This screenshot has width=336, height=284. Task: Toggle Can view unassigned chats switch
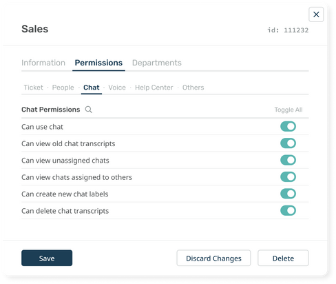pos(288,160)
